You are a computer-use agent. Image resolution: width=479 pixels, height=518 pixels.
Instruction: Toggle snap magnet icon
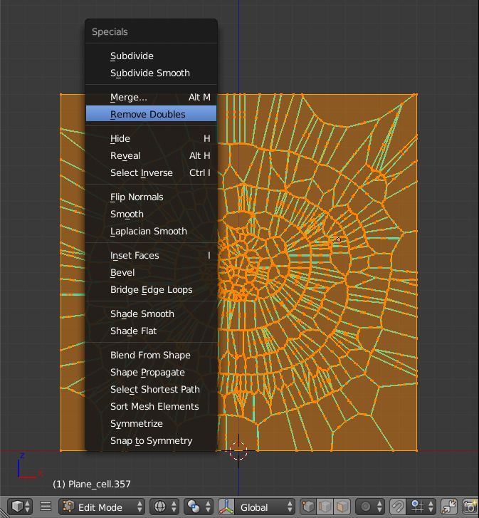[397, 506]
